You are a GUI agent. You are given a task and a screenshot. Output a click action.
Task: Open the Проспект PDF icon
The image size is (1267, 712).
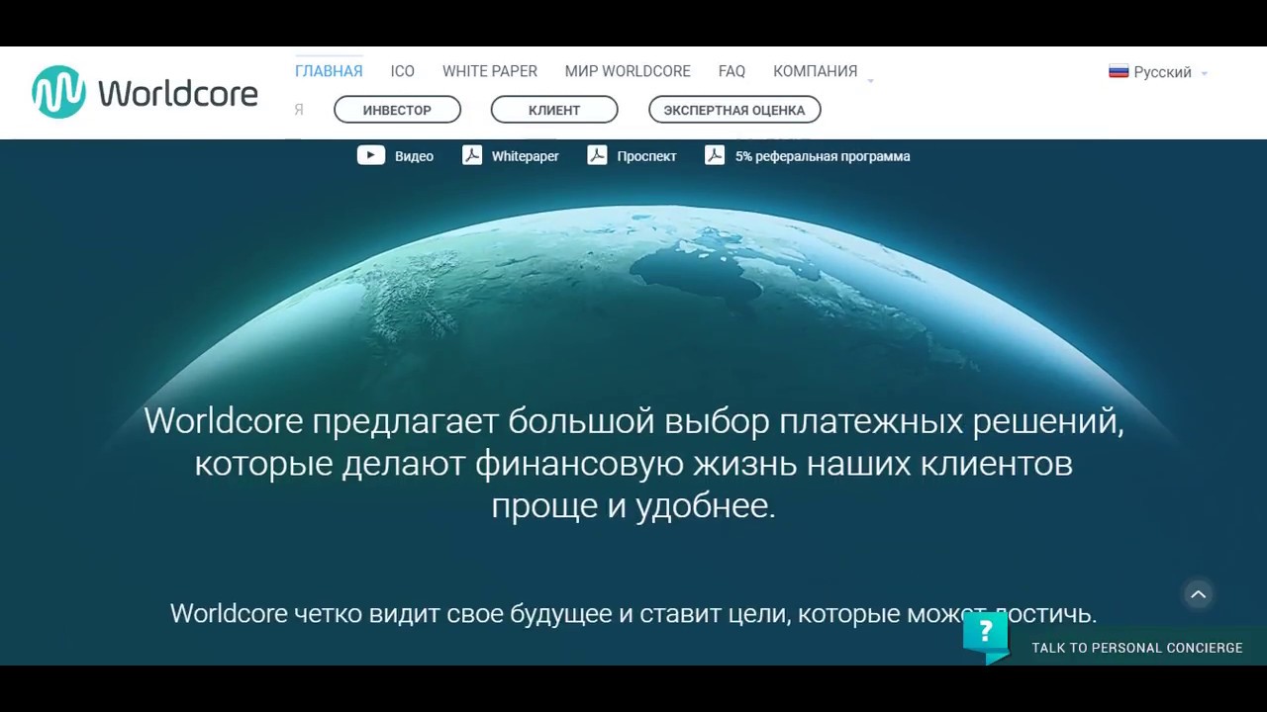click(x=597, y=155)
